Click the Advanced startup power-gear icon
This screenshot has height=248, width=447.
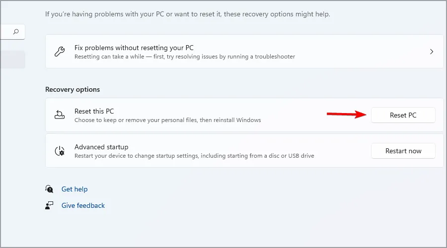(x=59, y=151)
